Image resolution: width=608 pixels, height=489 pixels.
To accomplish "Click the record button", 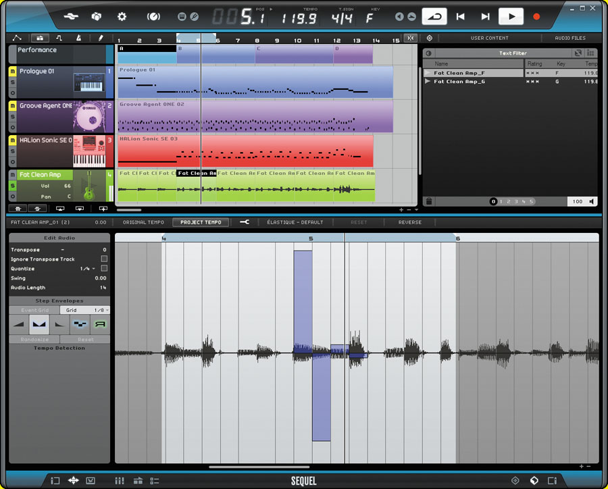I will 536,17.
